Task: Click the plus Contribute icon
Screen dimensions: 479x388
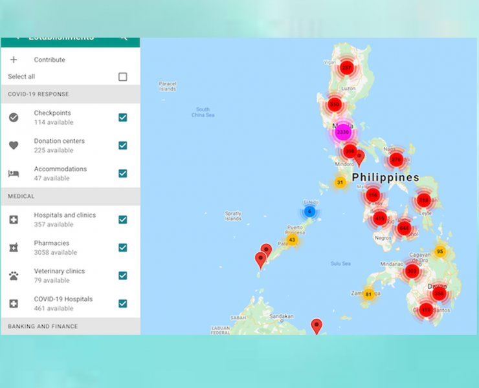Action: (x=14, y=59)
